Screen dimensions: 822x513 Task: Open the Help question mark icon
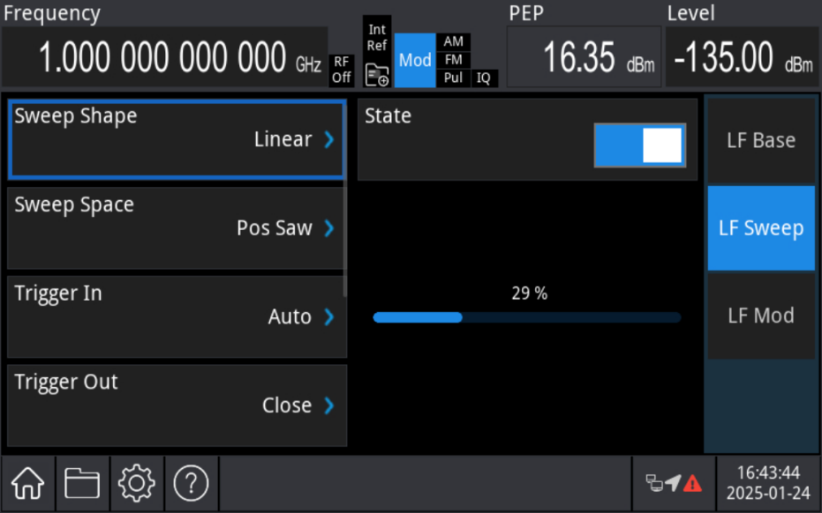(192, 483)
